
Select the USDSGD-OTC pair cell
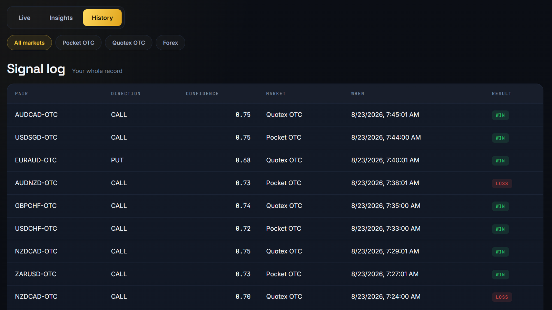(x=36, y=137)
